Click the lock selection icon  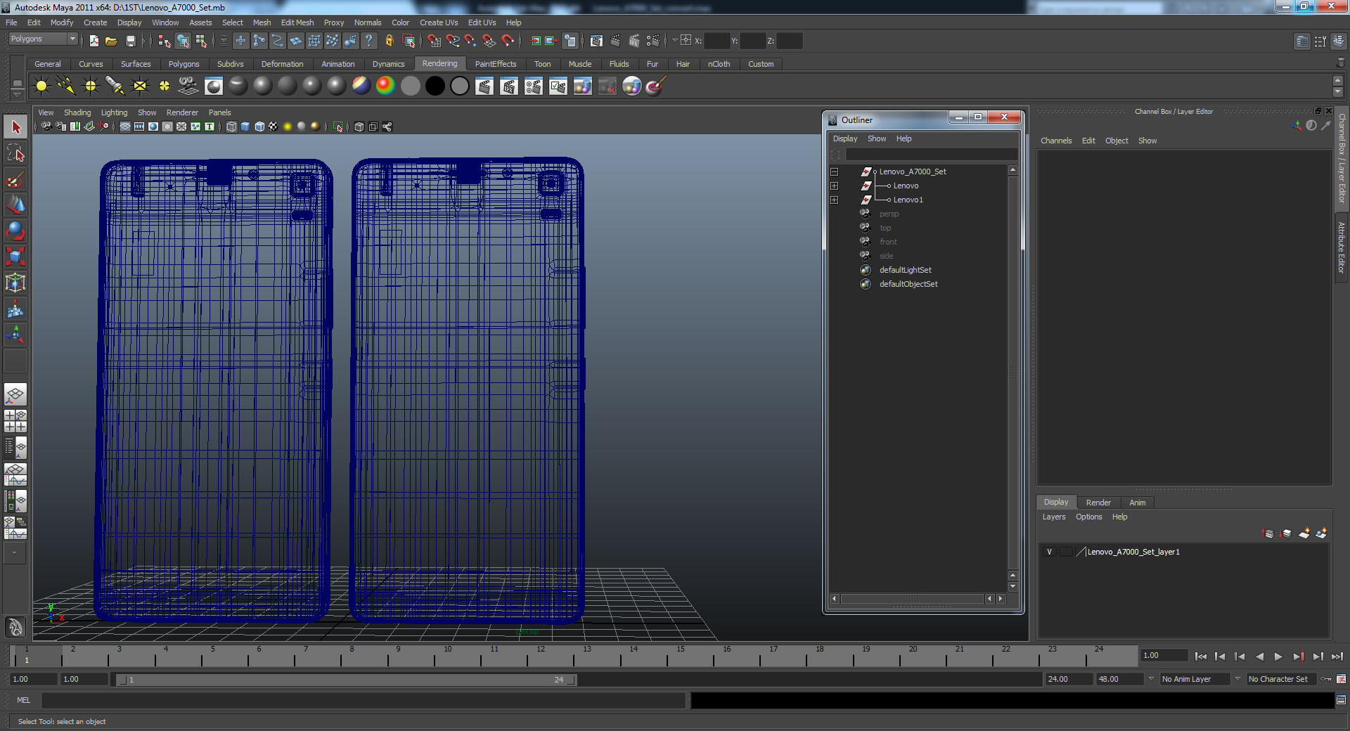tap(390, 41)
